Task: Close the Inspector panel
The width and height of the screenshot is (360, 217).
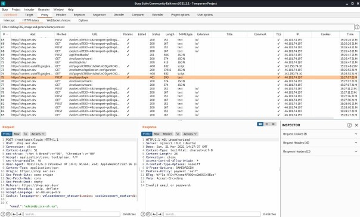Action: pyautogui.click(x=356, y=125)
